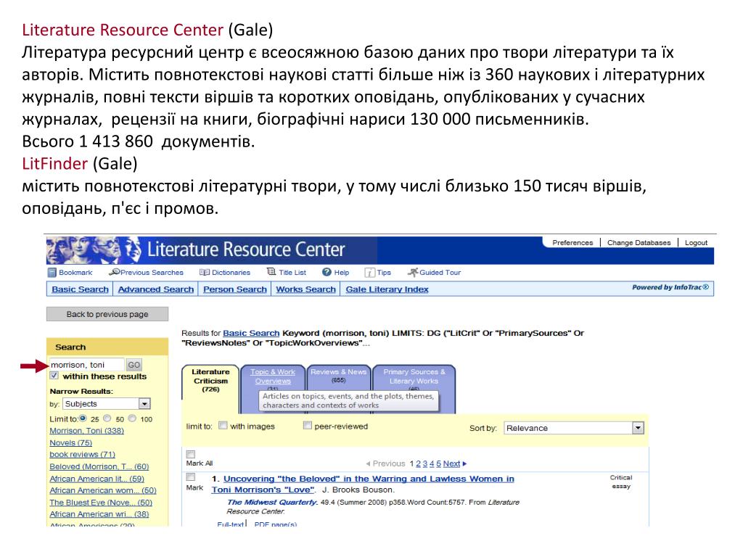Open African American wri... (38) link
This screenshot has width=743, height=557.
point(99,514)
